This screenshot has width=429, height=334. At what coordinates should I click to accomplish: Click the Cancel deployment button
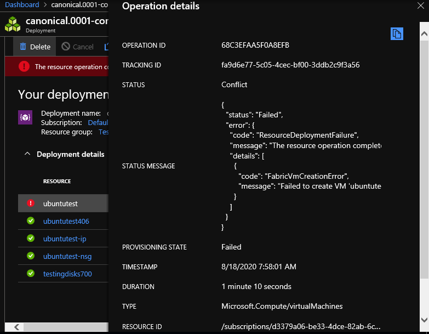(x=77, y=47)
